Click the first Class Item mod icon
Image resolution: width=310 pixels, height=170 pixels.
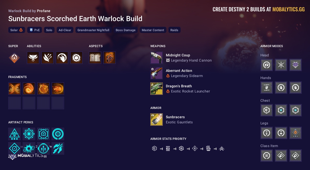[267, 156]
